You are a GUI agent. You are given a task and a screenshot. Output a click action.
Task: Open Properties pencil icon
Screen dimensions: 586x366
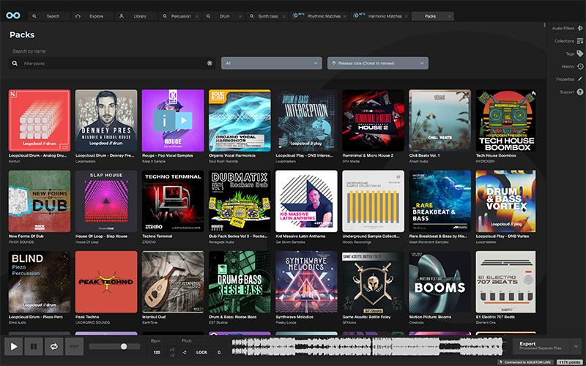(x=579, y=79)
